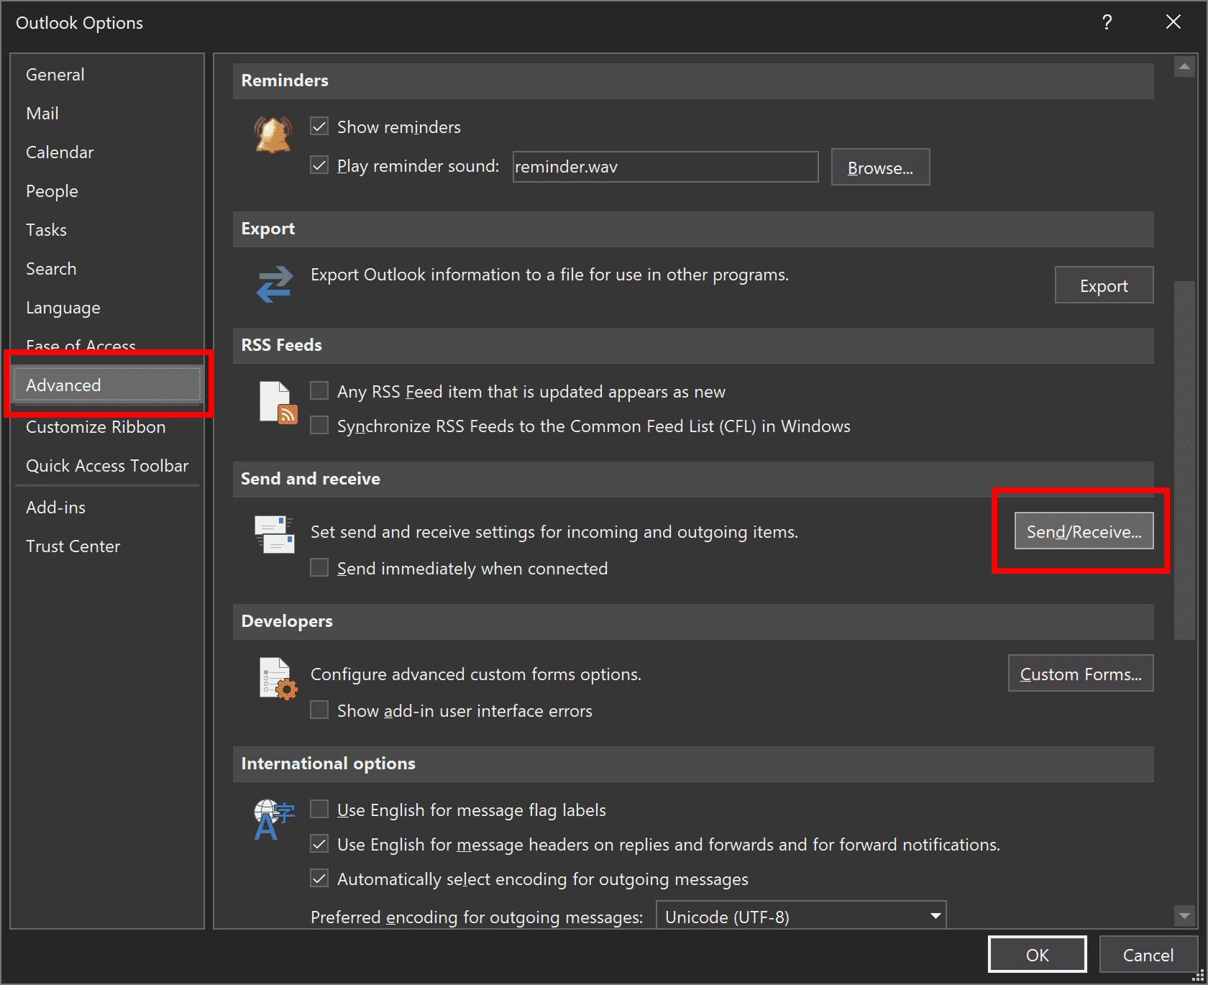Screen dimensions: 1208x985
Task: Click the Send/Receive... button
Action: [x=1083, y=531]
